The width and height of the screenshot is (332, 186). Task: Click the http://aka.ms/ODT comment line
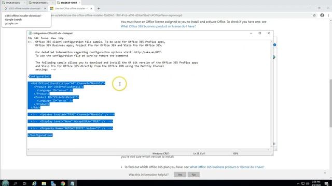(x=99, y=52)
